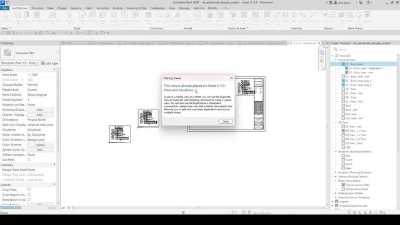The image size is (400, 225).
Task: Select the Typical Column Detail view
Action: tap(357, 185)
